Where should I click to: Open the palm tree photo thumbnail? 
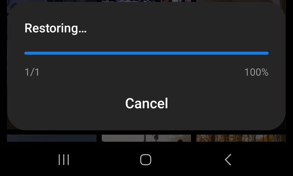[x=146, y=138]
